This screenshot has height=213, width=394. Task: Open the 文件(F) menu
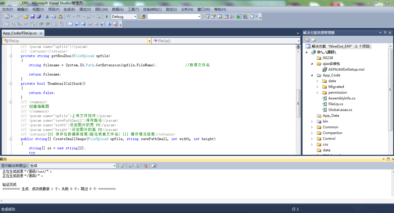pos(8,10)
